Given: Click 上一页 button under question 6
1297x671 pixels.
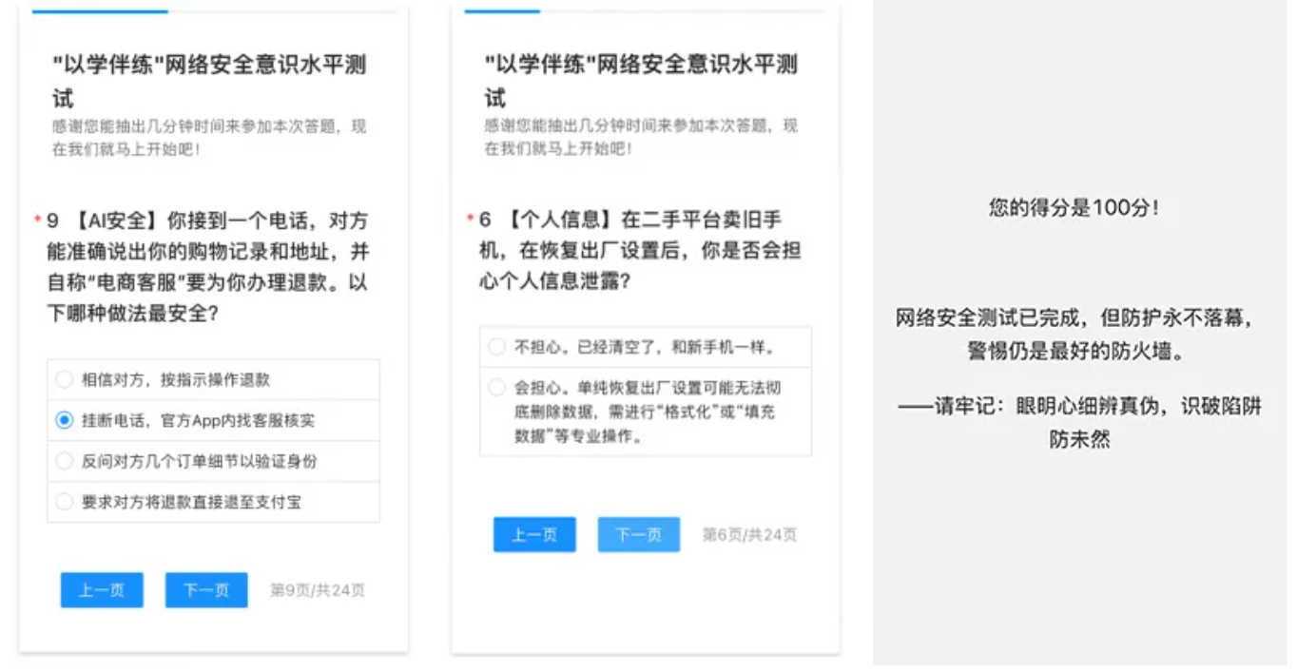Looking at the screenshot, I should [534, 534].
